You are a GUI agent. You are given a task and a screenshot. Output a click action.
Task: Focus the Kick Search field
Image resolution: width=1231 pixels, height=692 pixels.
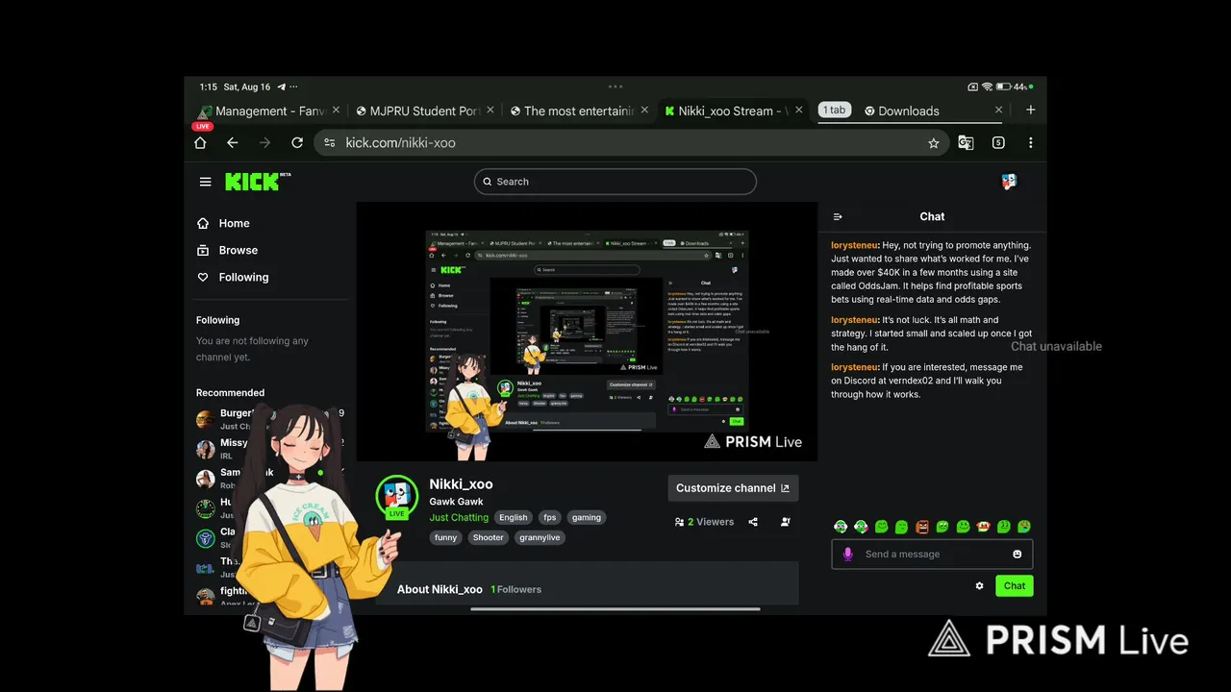coord(615,182)
